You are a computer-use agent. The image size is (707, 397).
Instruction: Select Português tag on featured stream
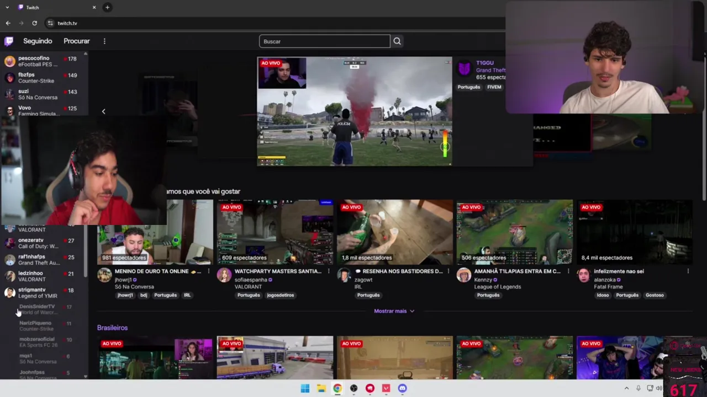click(x=468, y=87)
